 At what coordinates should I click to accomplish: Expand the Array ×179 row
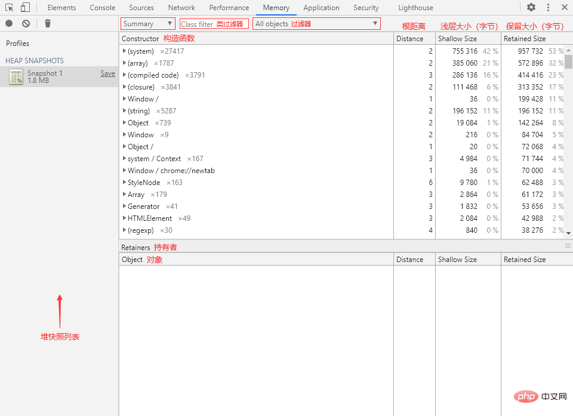click(x=124, y=195)
